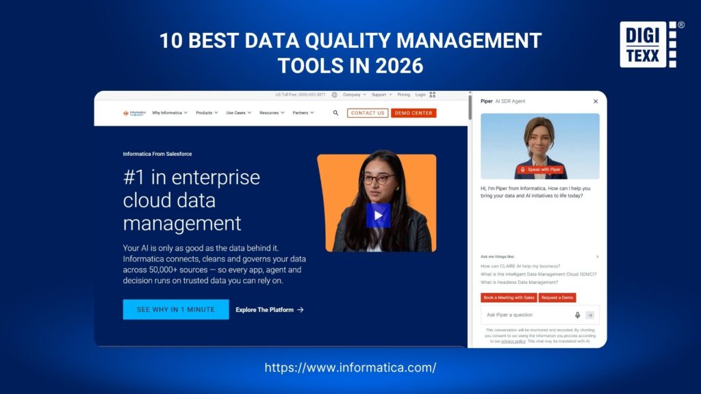Click the Piper avatar image
The width and height of the screenshot is (701, 394).
(540, 146)
